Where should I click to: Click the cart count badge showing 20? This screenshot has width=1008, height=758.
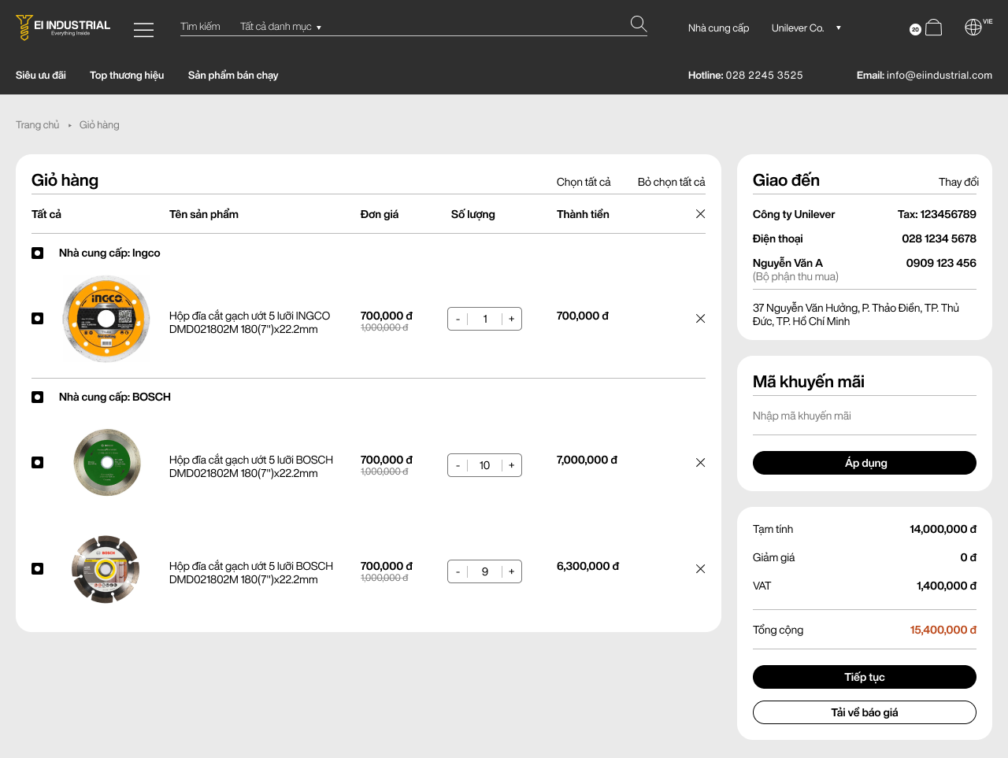tap(915, 29)
